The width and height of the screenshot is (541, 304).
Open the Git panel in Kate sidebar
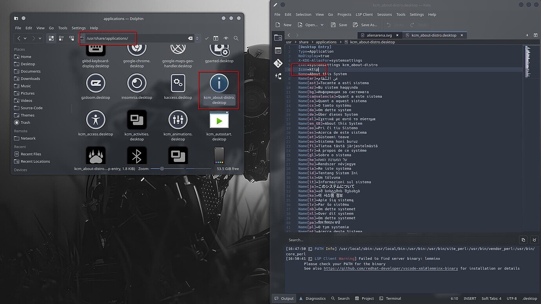pos(278,63)
